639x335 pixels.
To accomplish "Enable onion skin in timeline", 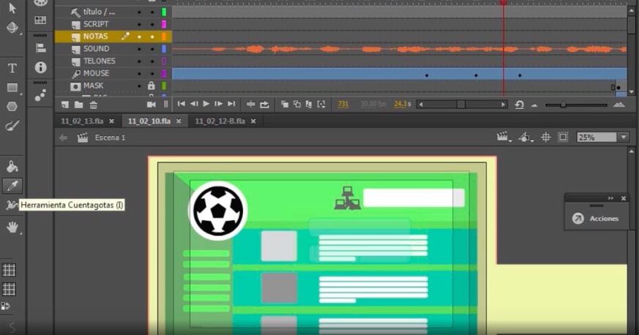I will click(x=285, y=105).
